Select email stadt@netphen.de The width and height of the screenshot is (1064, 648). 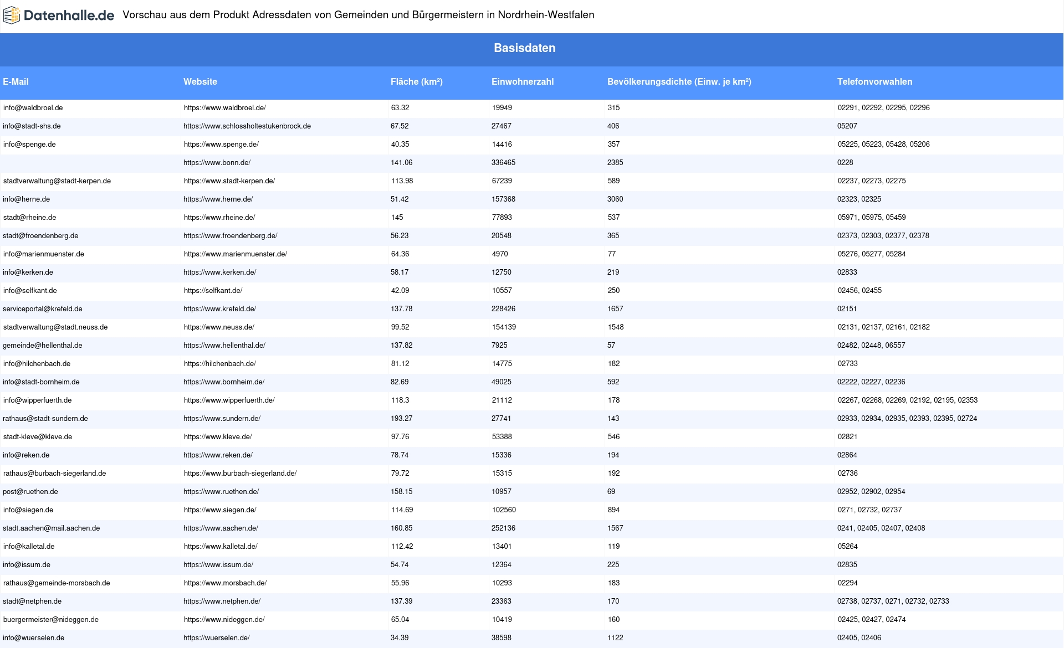tap(32, 601)
